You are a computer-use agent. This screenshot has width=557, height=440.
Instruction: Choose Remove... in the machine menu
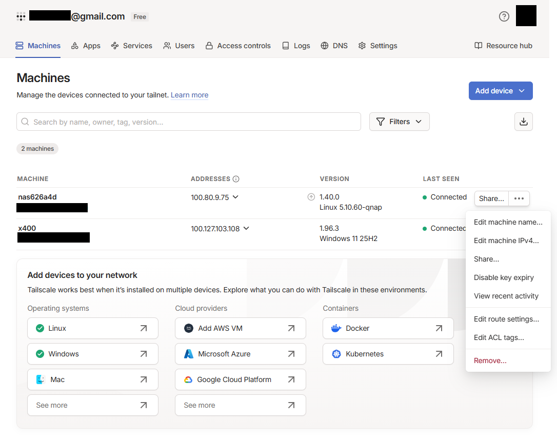490,361
